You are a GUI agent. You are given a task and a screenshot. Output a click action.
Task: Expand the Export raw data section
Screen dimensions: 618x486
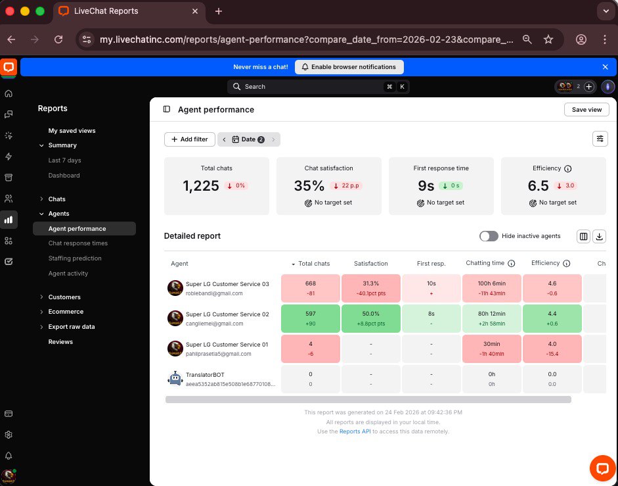[x=41, y=327]
